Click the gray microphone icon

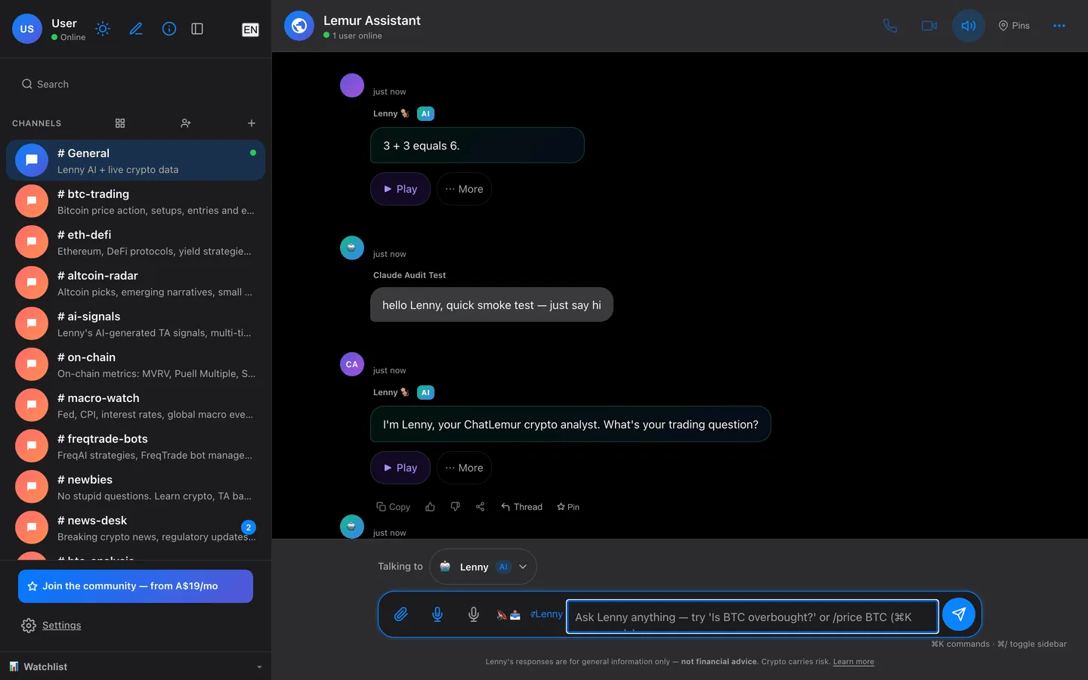(474, 614)
